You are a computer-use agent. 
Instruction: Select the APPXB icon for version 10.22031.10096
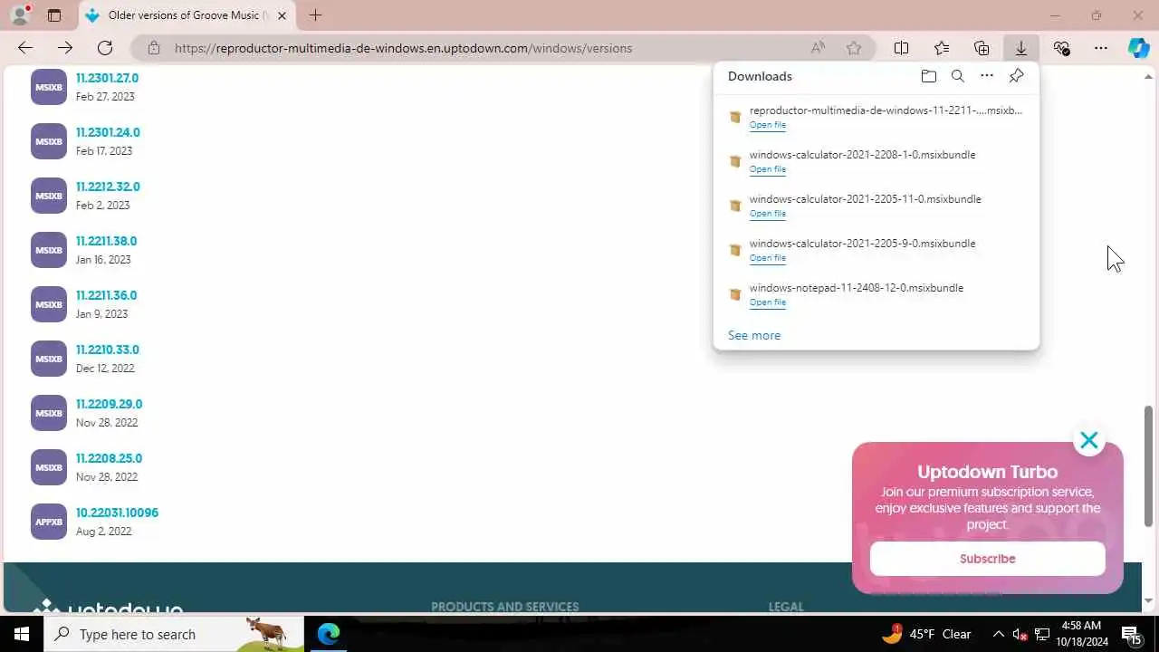point(49,522)
